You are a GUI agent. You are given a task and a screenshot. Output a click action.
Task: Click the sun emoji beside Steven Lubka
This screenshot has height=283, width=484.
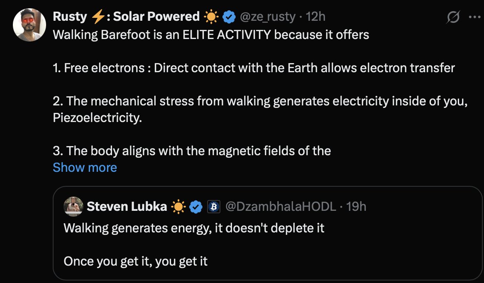tap(178, 206)
